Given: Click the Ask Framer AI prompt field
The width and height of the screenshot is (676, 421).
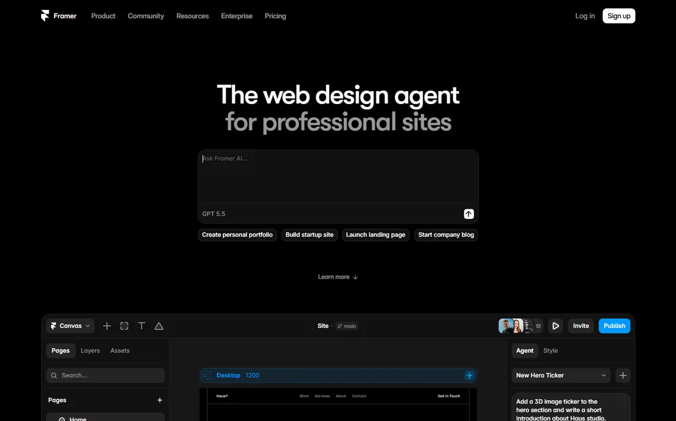Looking at the screenshot, I should point(338,177).
